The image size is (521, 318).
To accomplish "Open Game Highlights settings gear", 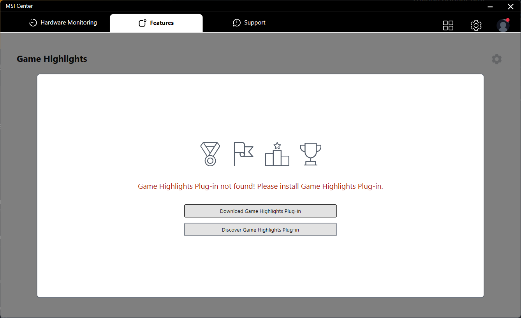I will click(x=496, y=59).
